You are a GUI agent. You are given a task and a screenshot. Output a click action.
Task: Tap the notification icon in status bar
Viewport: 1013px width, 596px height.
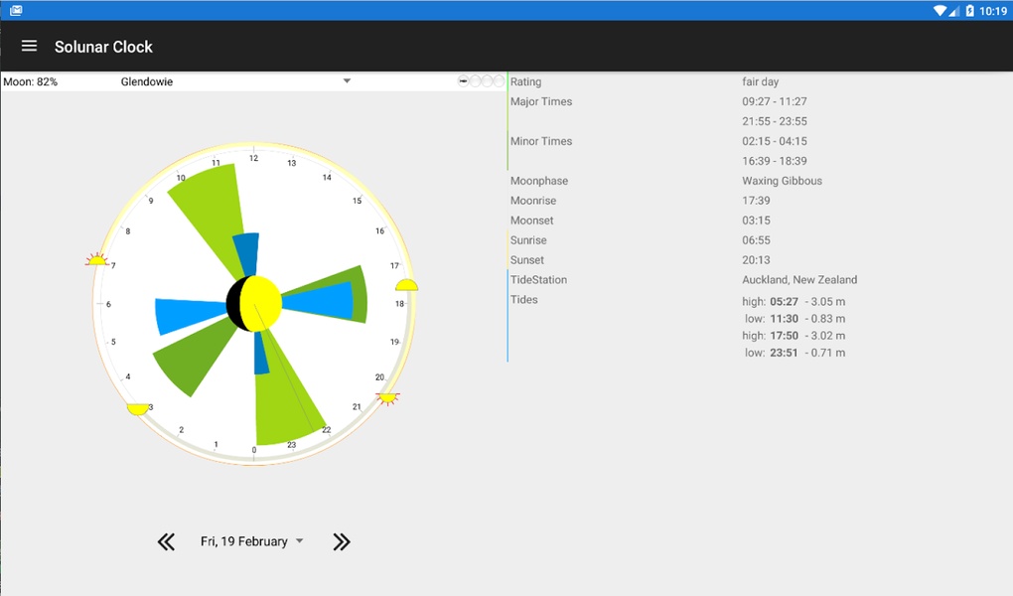[x=16, y=10]
